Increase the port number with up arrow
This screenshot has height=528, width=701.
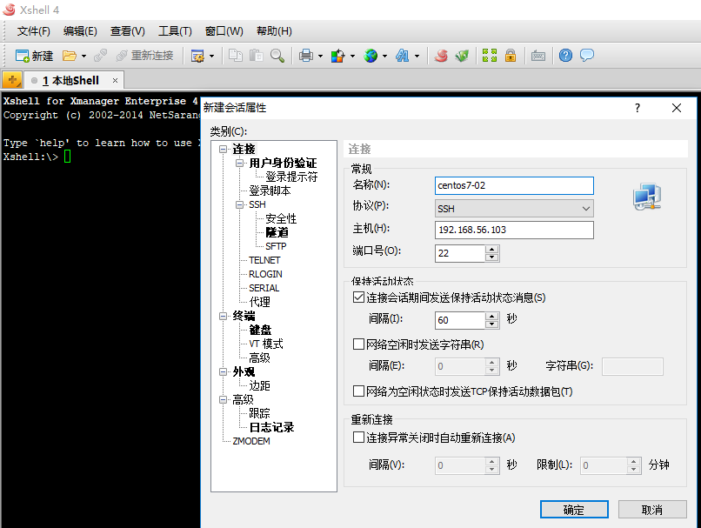[x=491, y=249]
